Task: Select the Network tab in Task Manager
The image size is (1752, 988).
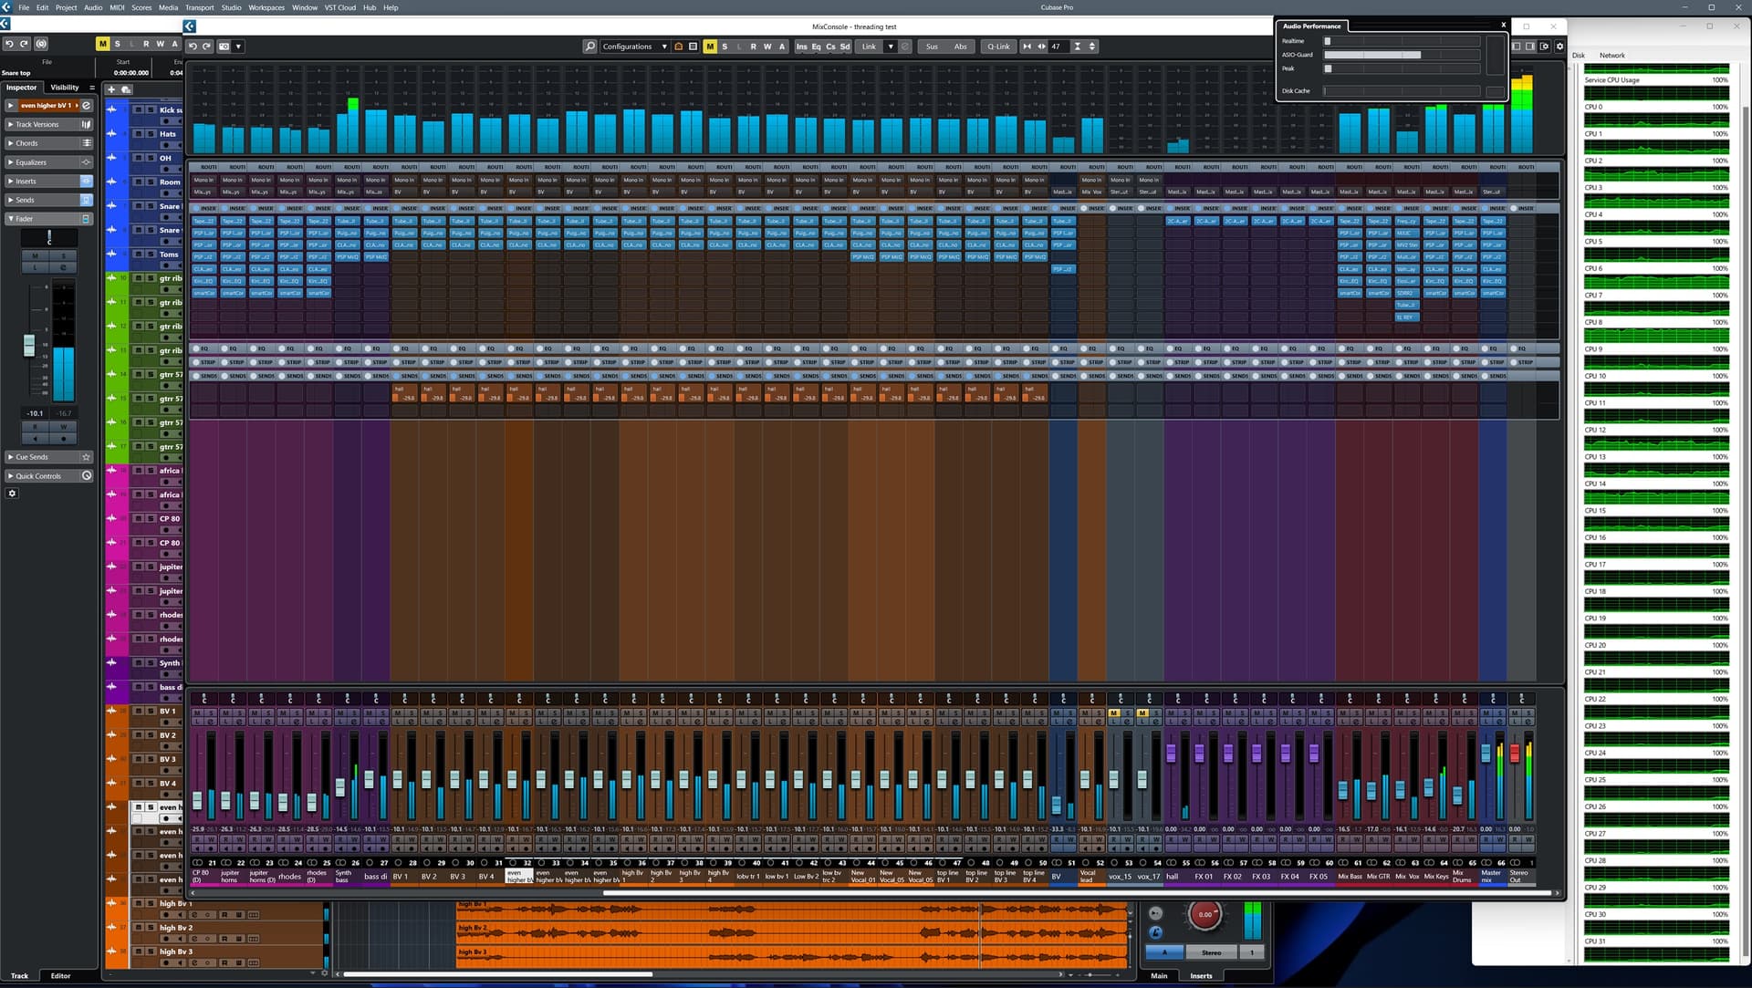Action: (x=1611, y=56)
